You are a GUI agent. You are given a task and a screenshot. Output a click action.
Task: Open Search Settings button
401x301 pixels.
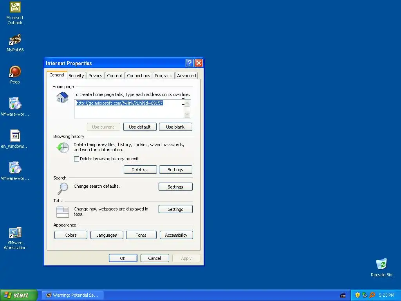tap(175, 187)
